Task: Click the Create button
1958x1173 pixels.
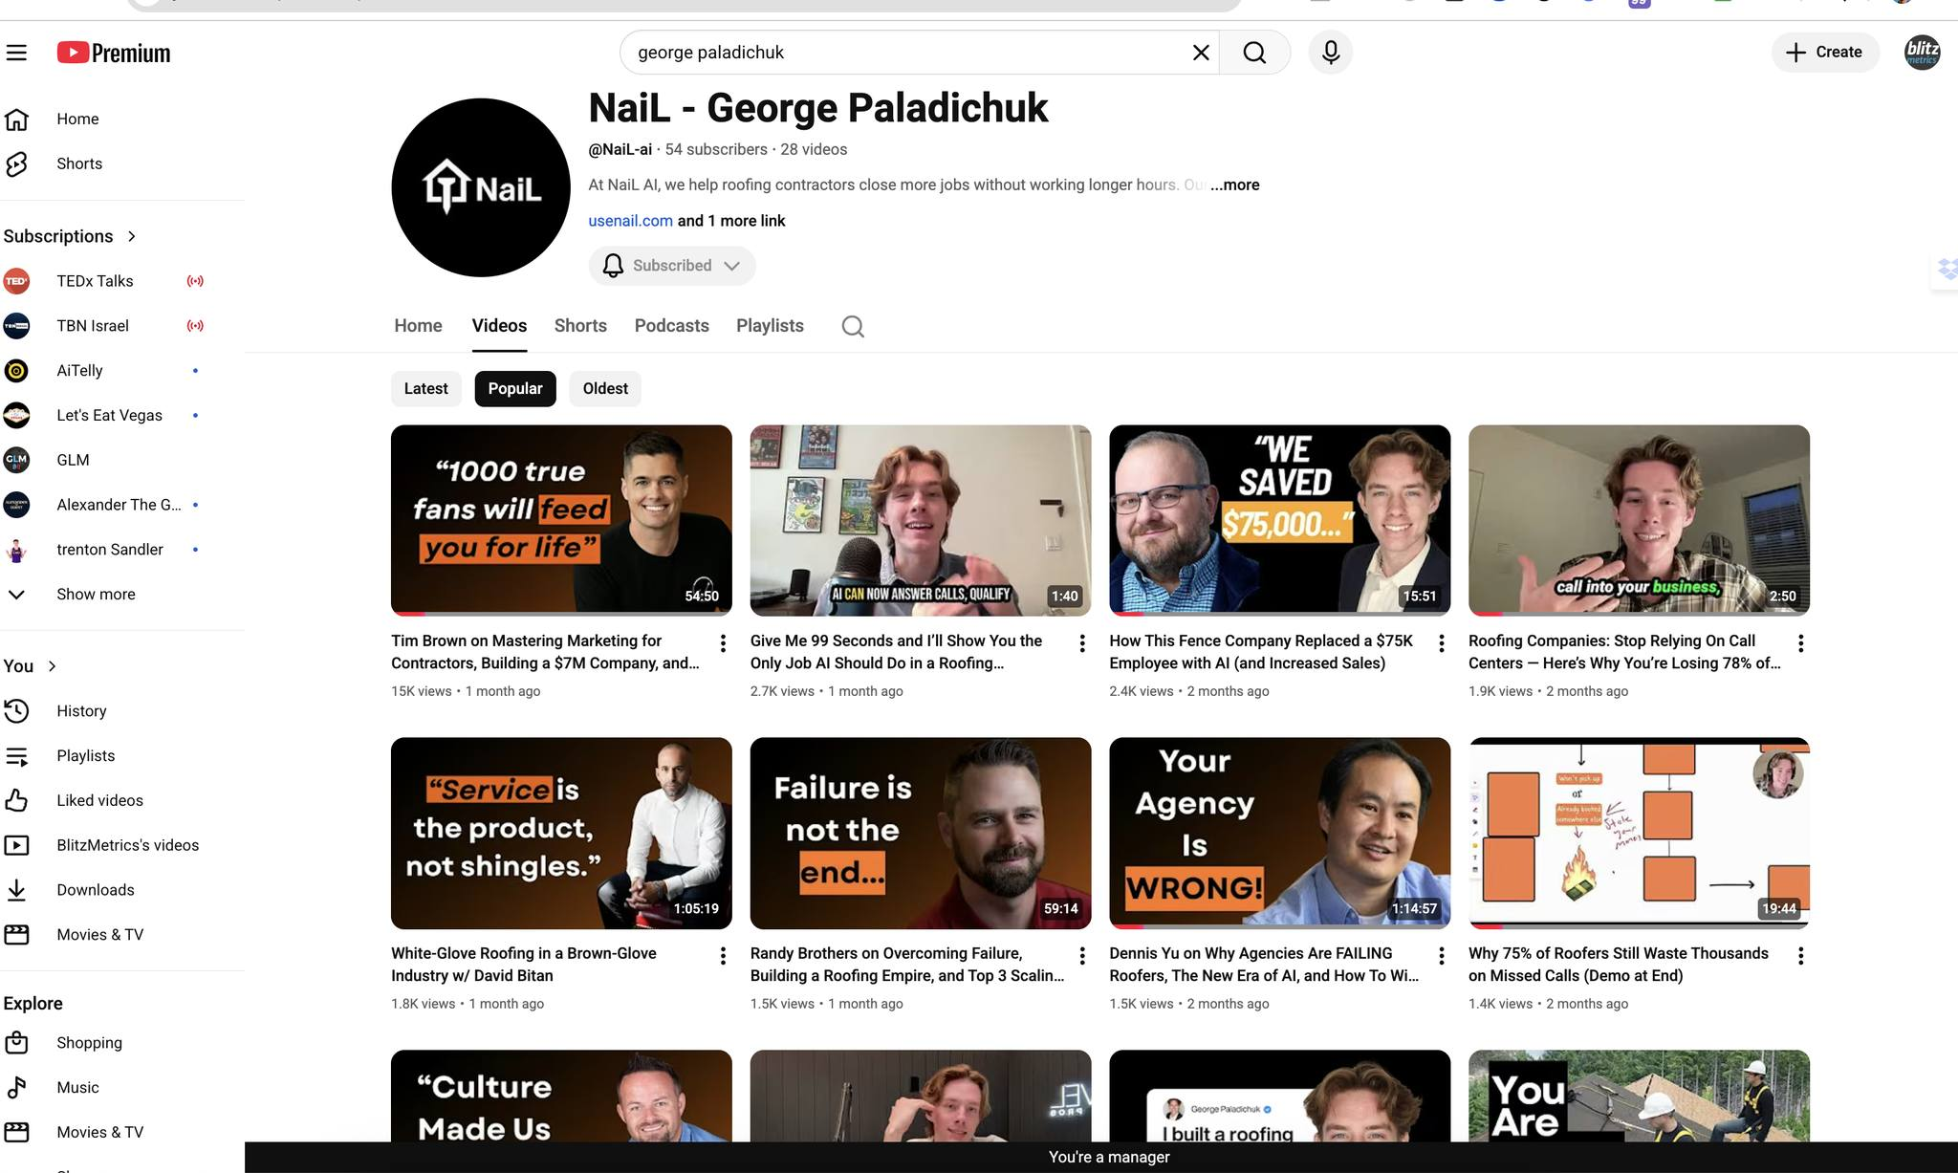Action: click(1824, 52)
